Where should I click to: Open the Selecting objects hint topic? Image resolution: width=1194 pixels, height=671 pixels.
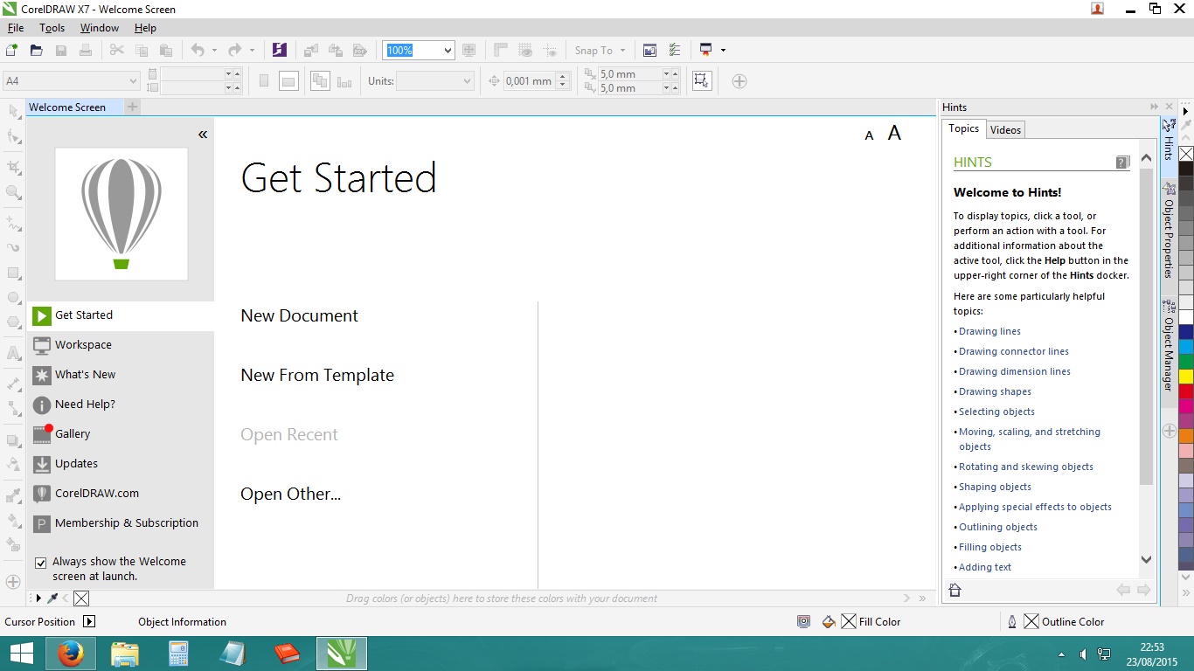(996, 412)
